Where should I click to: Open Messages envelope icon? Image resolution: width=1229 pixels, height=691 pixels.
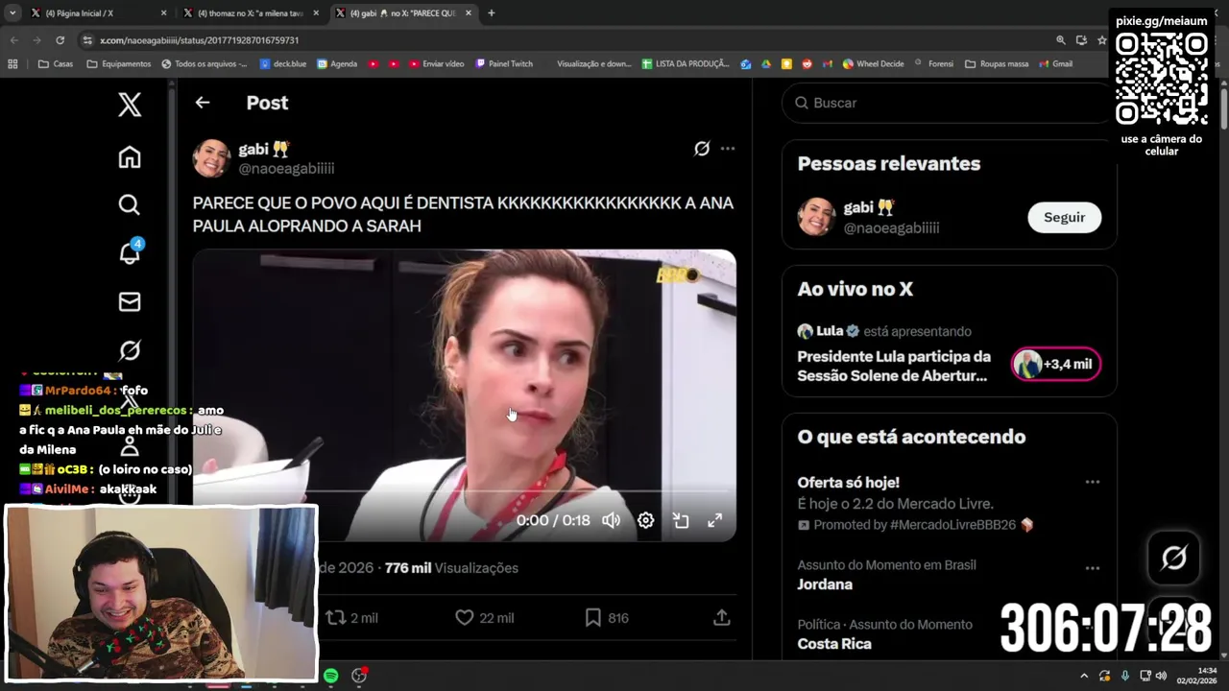[x=130, y=302]
